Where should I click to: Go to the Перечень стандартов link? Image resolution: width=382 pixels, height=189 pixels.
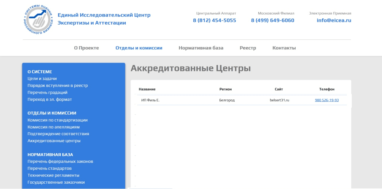coord(50,168)
